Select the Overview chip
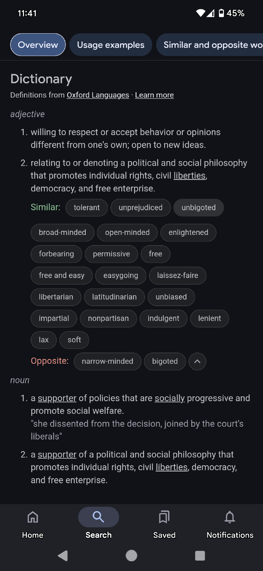The width and height of the screenshot is (263, 571). (37, 44)
